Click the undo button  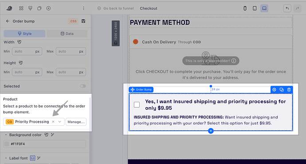pos(287,8)
